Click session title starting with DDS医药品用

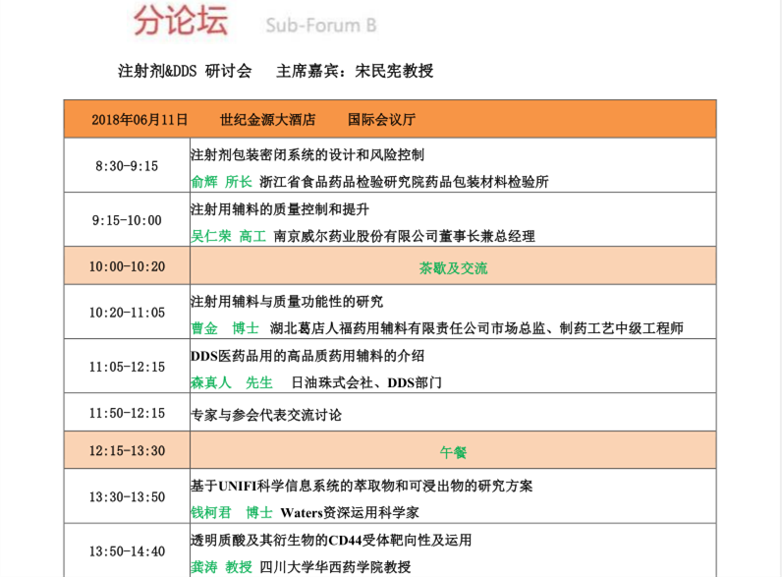click(307, 356)
